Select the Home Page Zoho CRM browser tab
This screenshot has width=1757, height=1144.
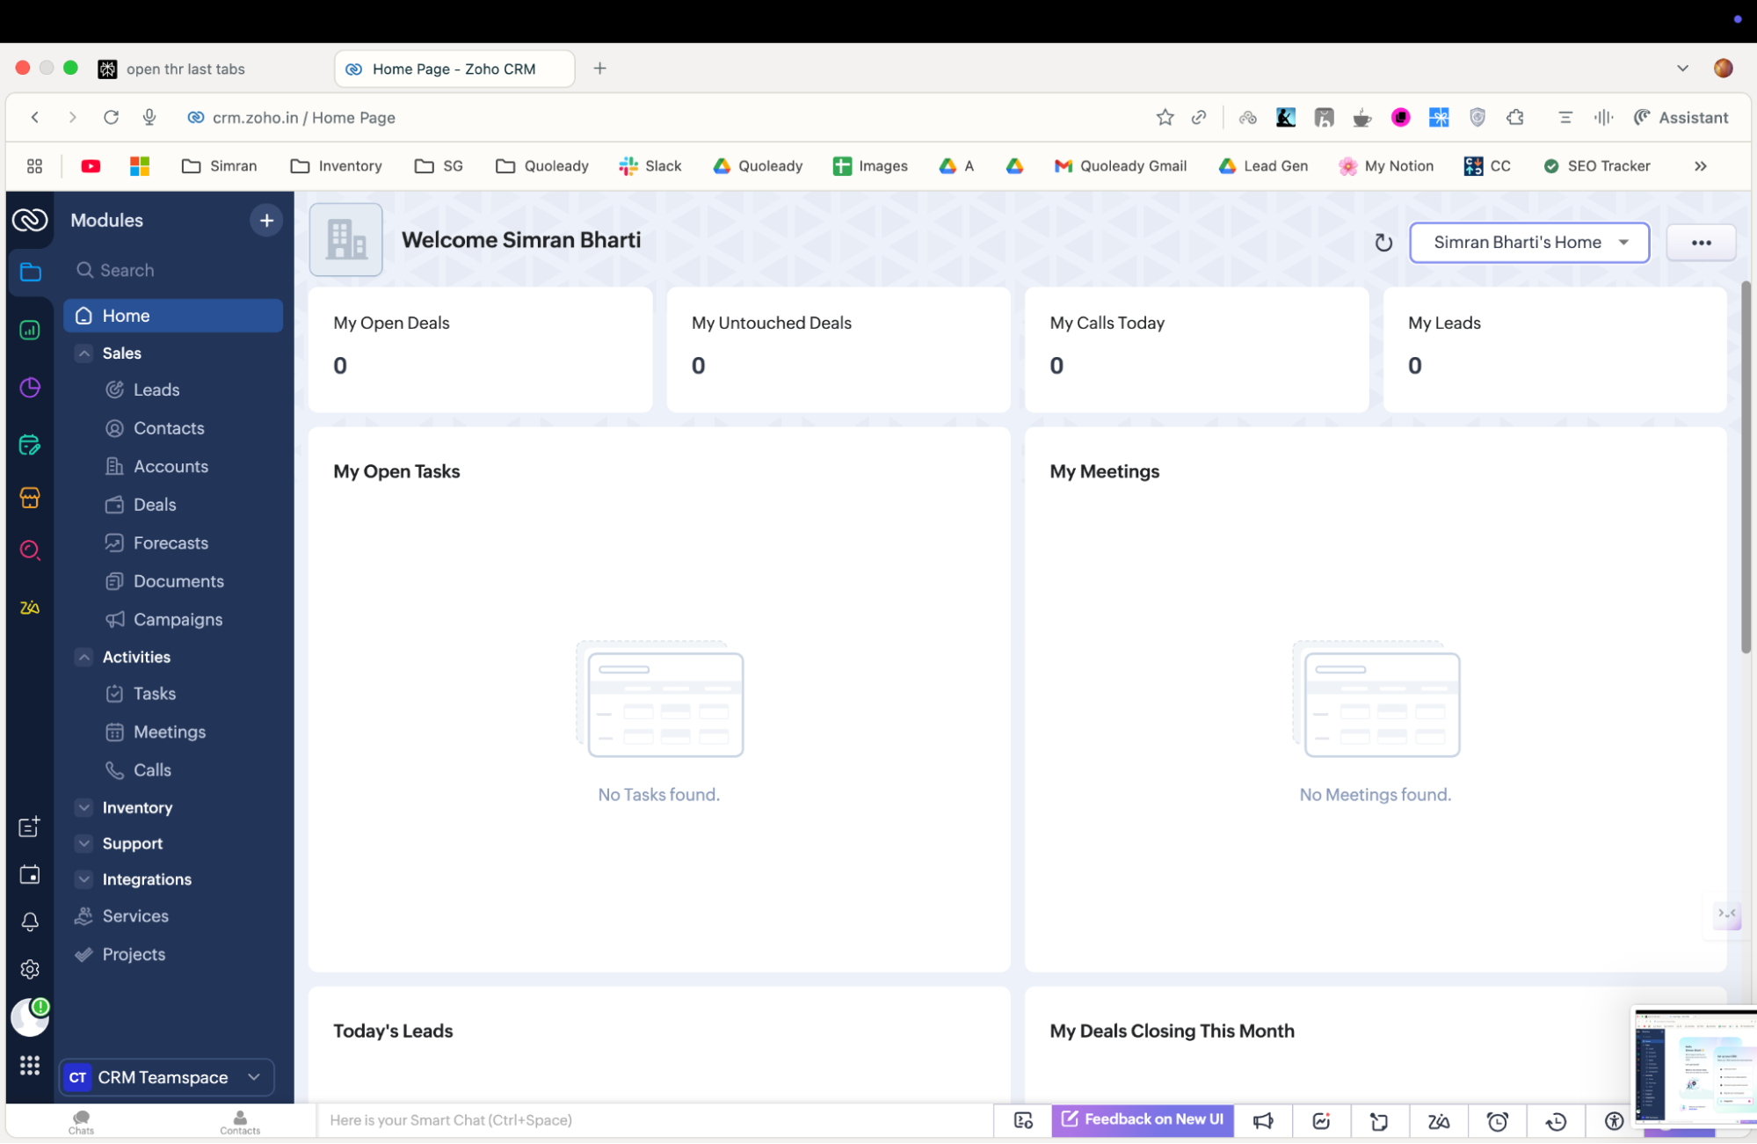pyautogui.click(x=454, y=69)
